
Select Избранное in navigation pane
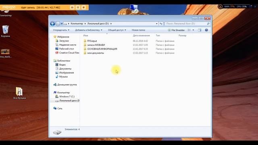(x=63, y=37)
